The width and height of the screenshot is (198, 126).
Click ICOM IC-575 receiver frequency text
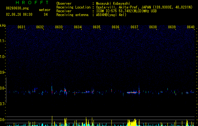pyautogui.click(x=126, y=11)
